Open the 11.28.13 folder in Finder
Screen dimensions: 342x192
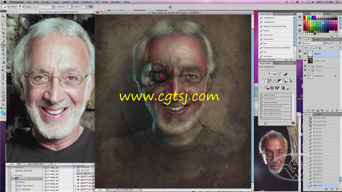pyautogui.click(x=84, y=173)
